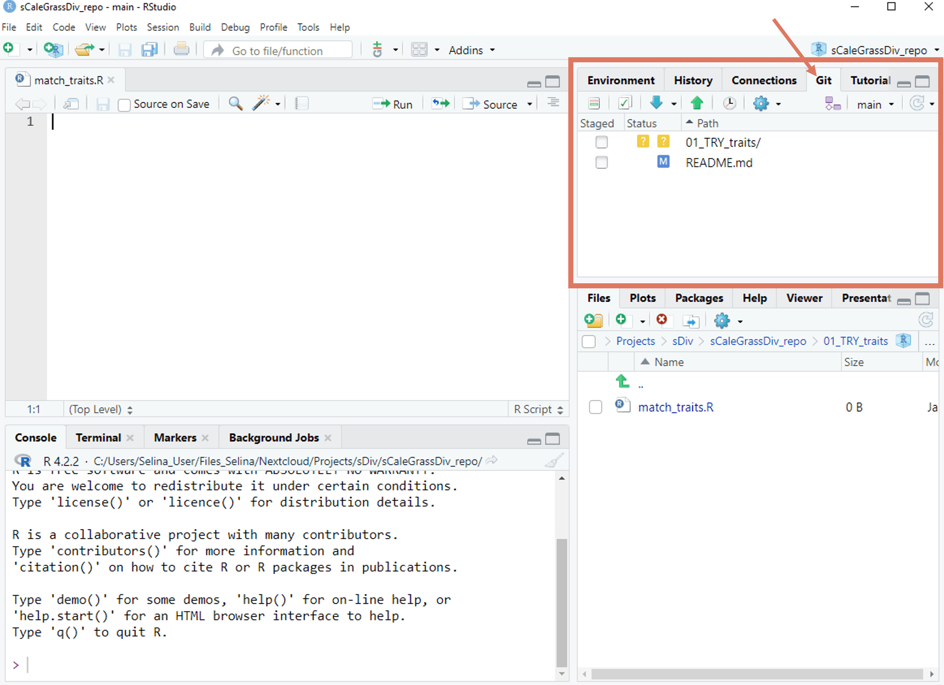Screen dimensions: 944x685
Task: Pull remote changes with the blue down arrow
Action: [x=657, y=103]
